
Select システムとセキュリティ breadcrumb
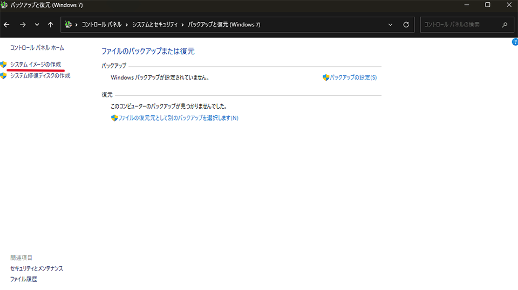click(x=155, y=25)
